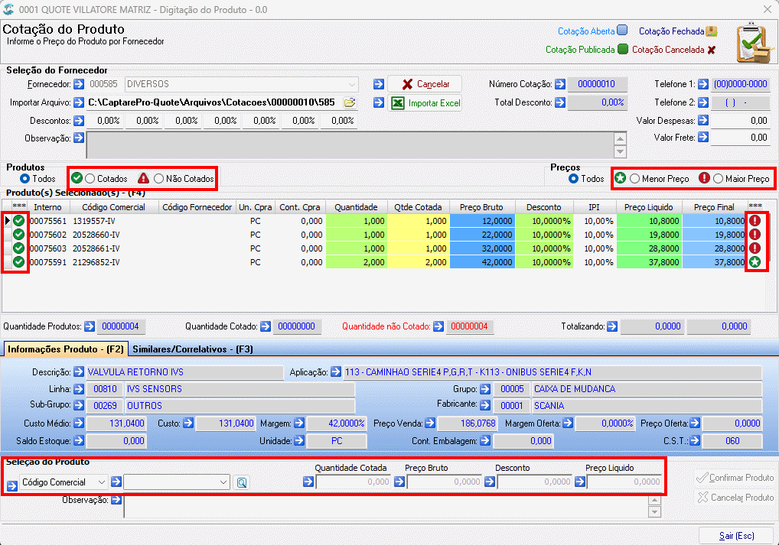The height and width of the screenshot is (545, 779).
Task: Click the Cotação Cancelada red X icon
Action: (x=712, y=50)
